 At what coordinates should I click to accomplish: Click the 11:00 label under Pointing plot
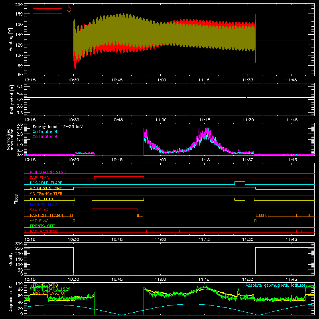point(161,80)
